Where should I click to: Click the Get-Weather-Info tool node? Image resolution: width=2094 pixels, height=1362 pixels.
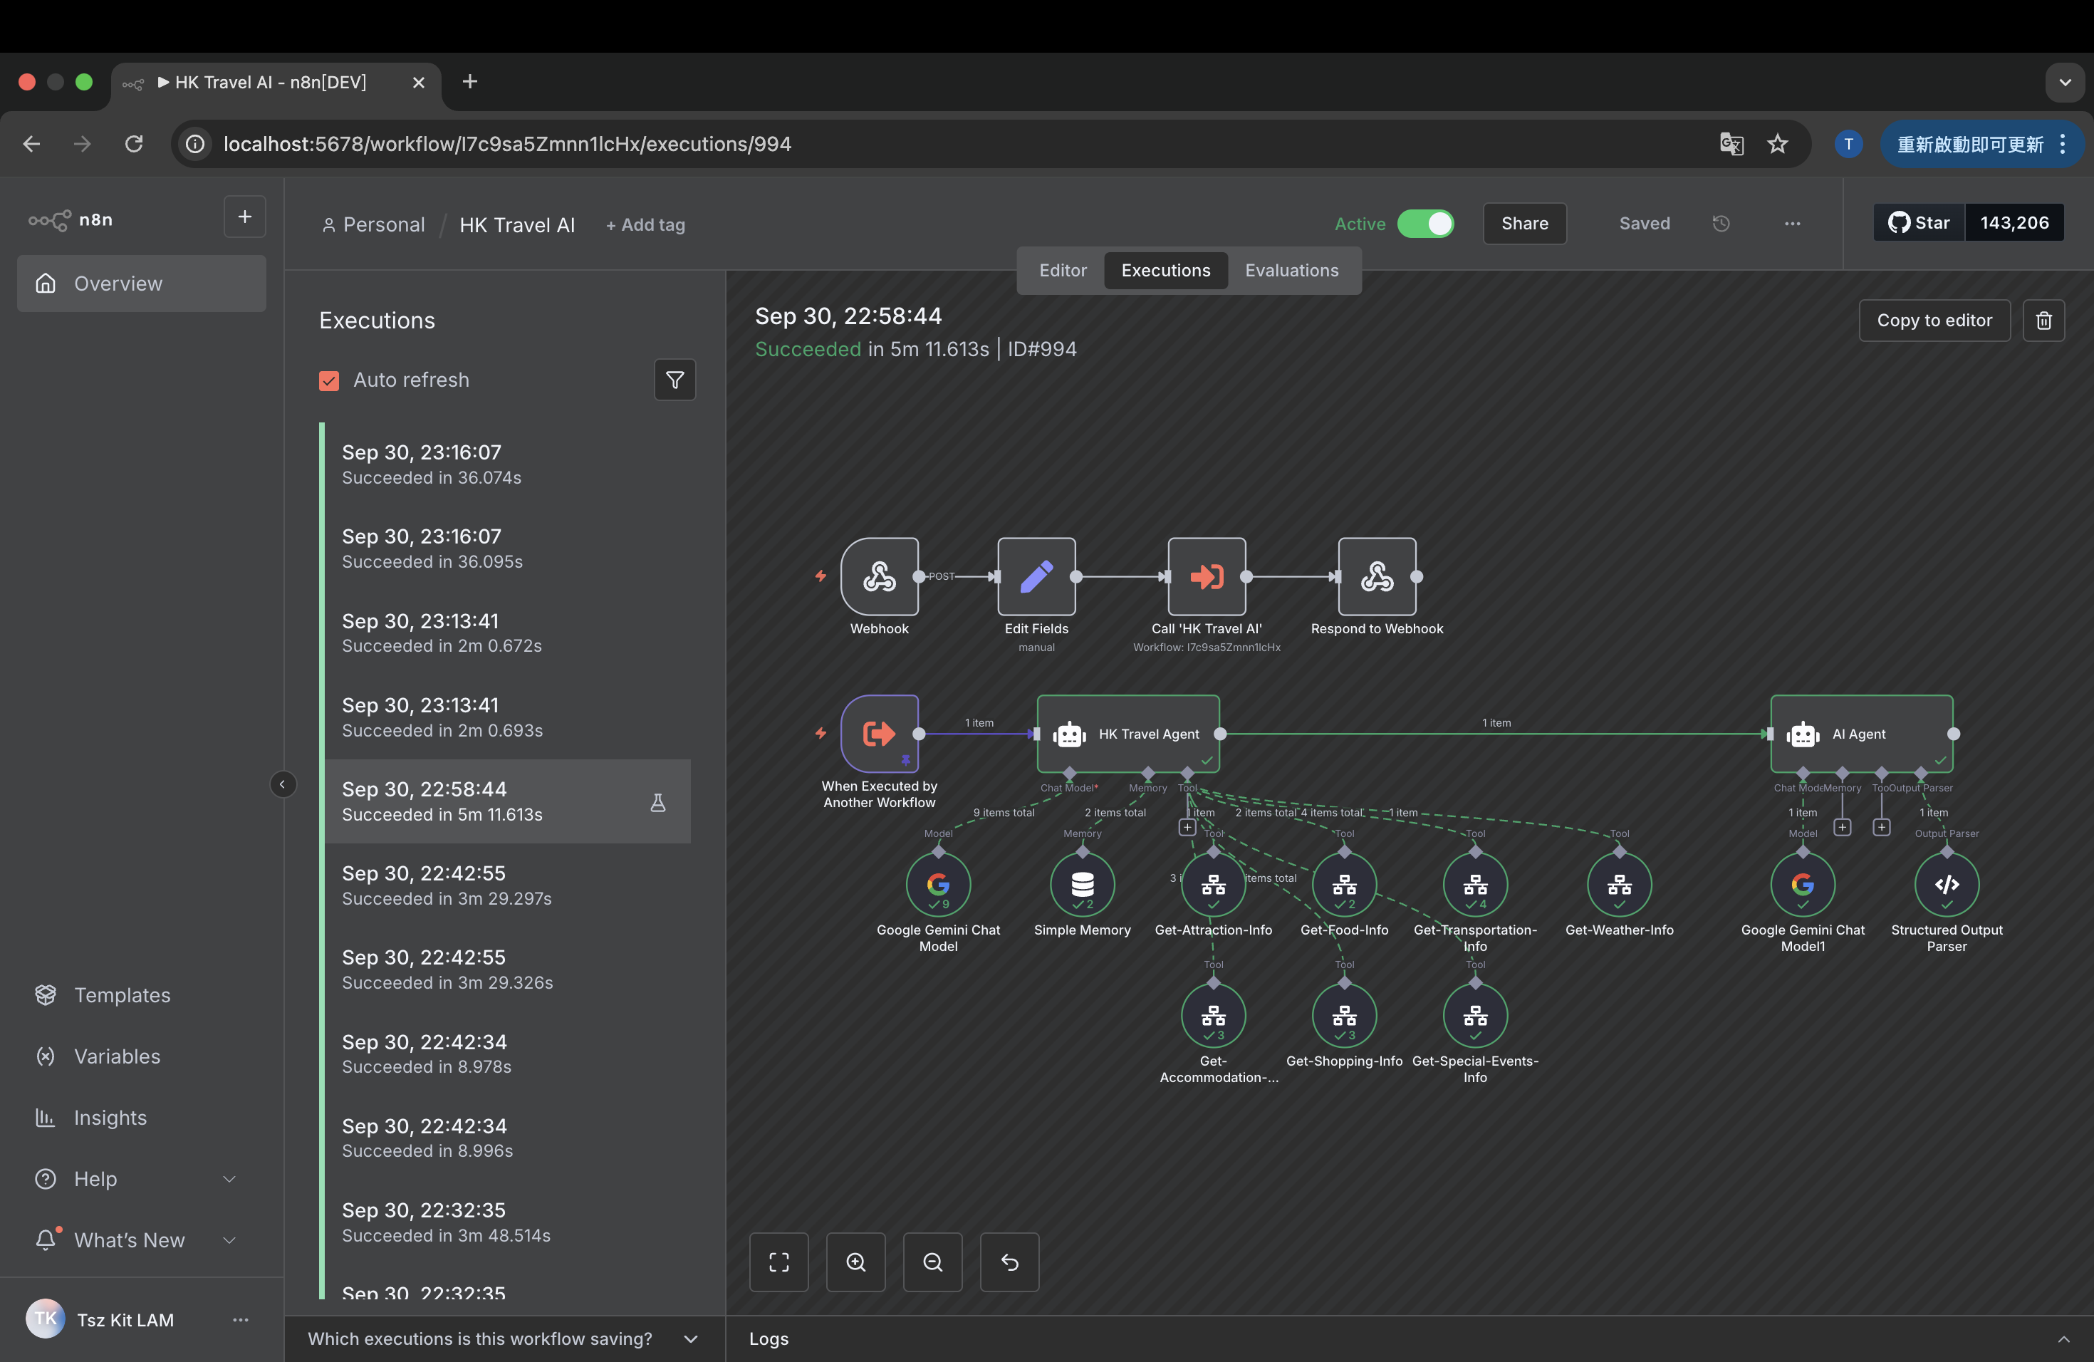pos(1619,884)
